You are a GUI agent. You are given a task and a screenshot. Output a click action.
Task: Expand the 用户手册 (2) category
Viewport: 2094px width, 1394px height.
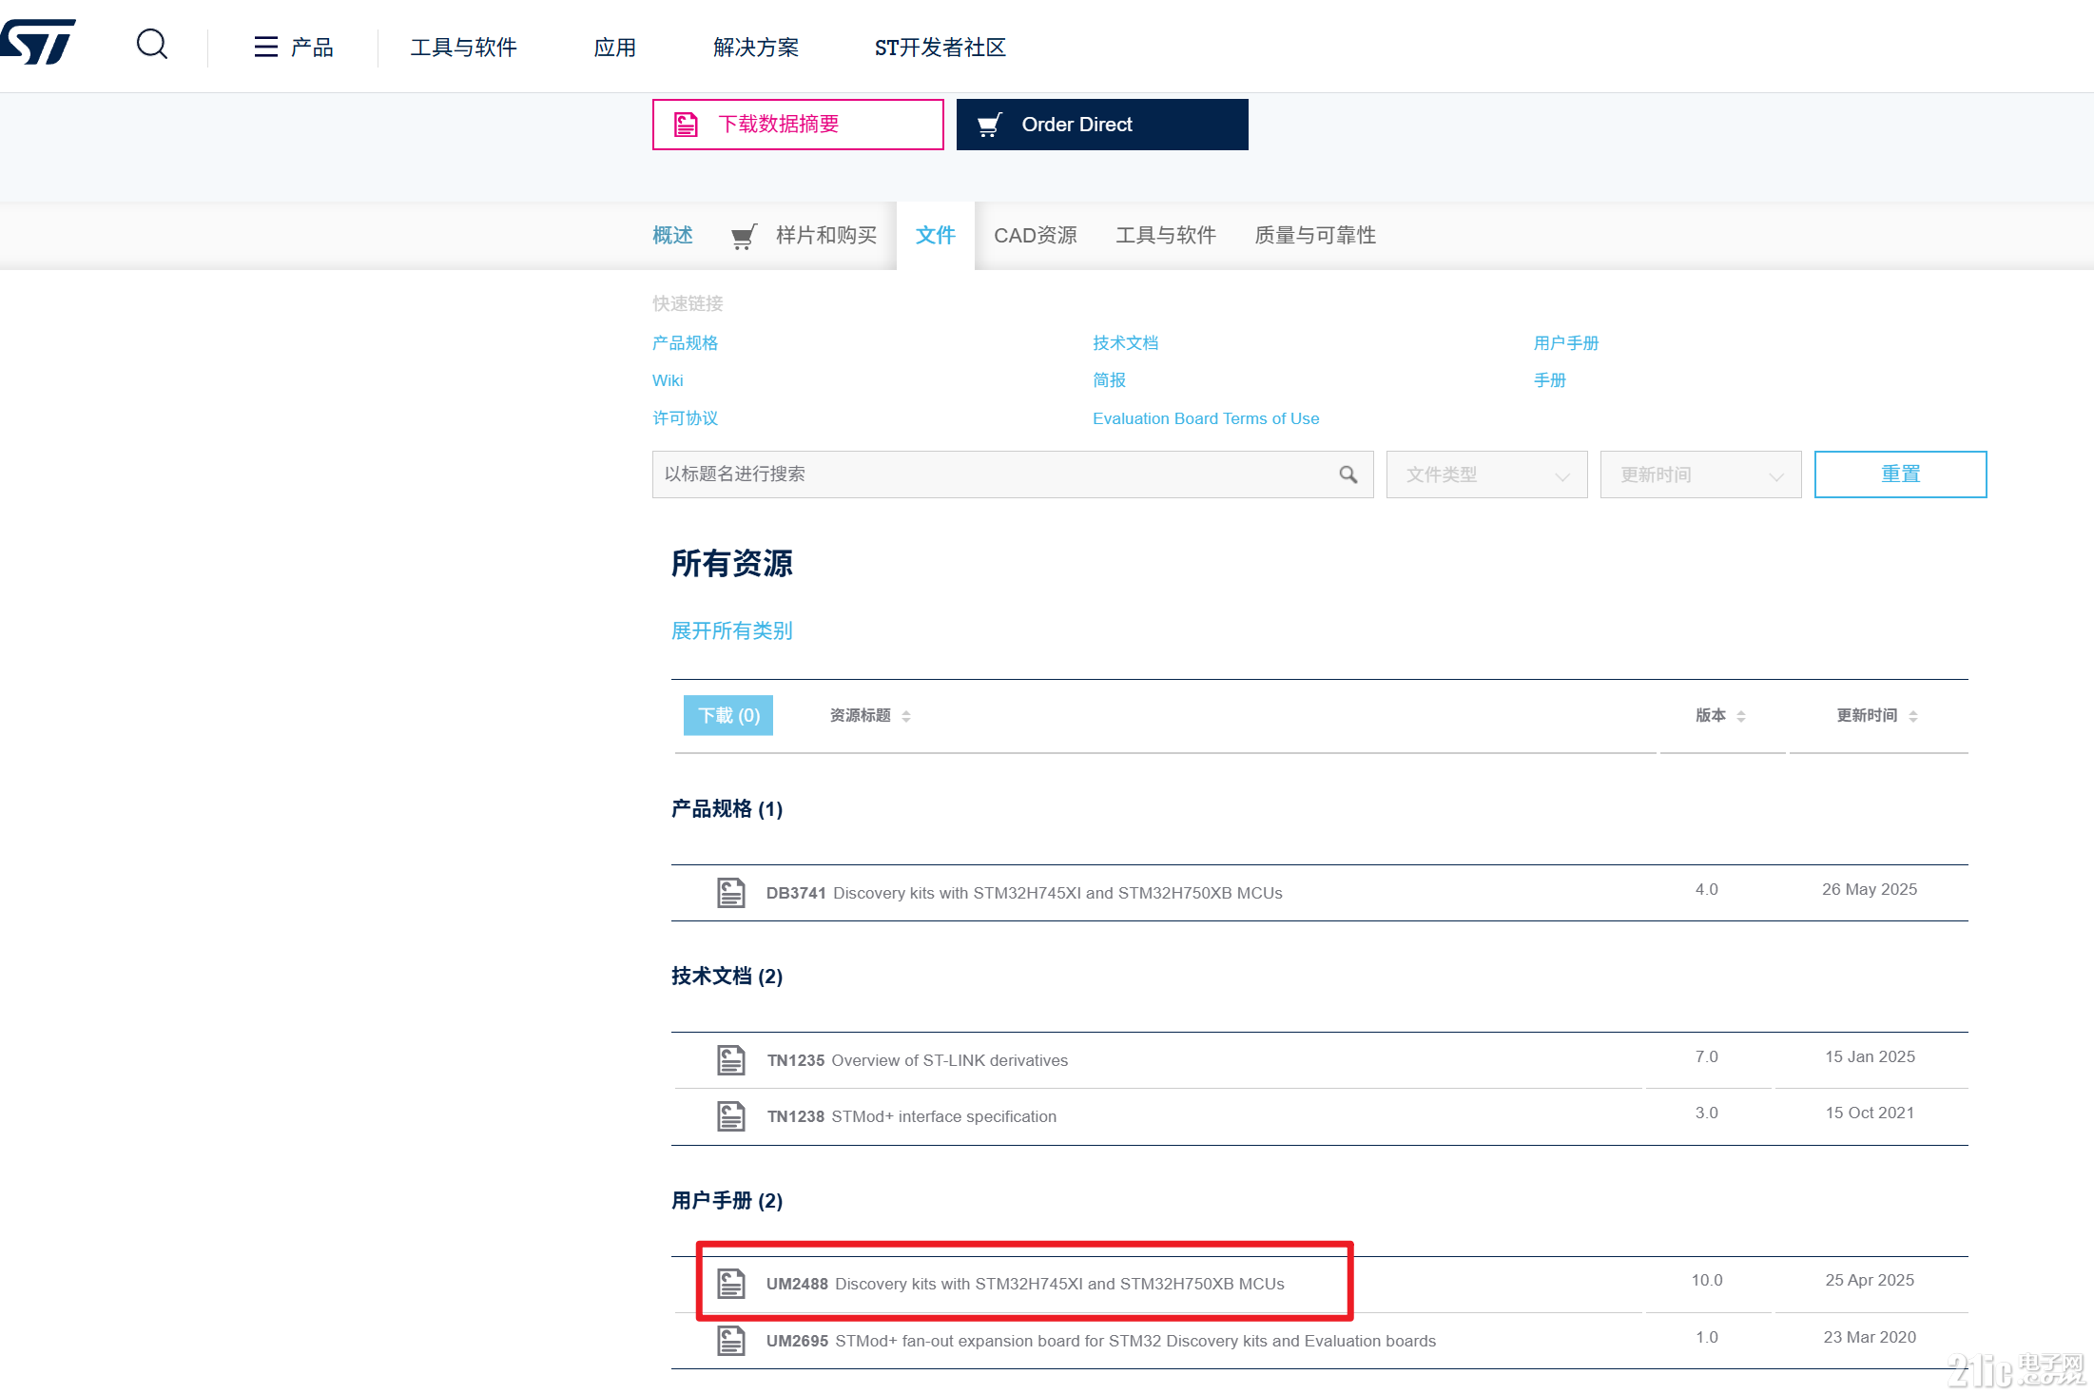click(727, 1201)
